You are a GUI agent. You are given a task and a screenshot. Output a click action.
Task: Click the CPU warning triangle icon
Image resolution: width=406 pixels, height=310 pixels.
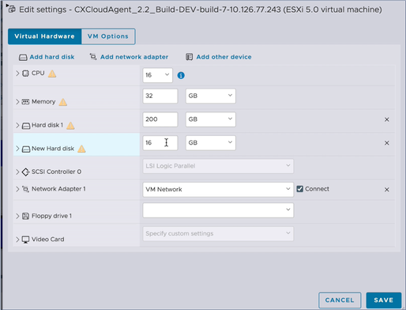pos(52,74)
